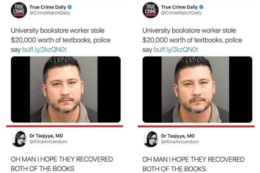Select @CrimeWatchDaily handle in left tweet

tap(50, 13)
